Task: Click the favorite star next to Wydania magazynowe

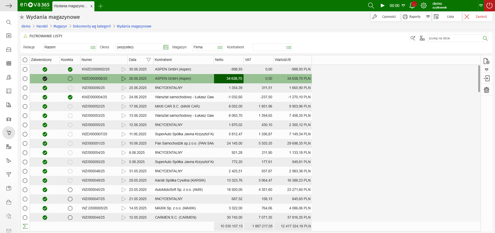Action: tap(22, 17)
